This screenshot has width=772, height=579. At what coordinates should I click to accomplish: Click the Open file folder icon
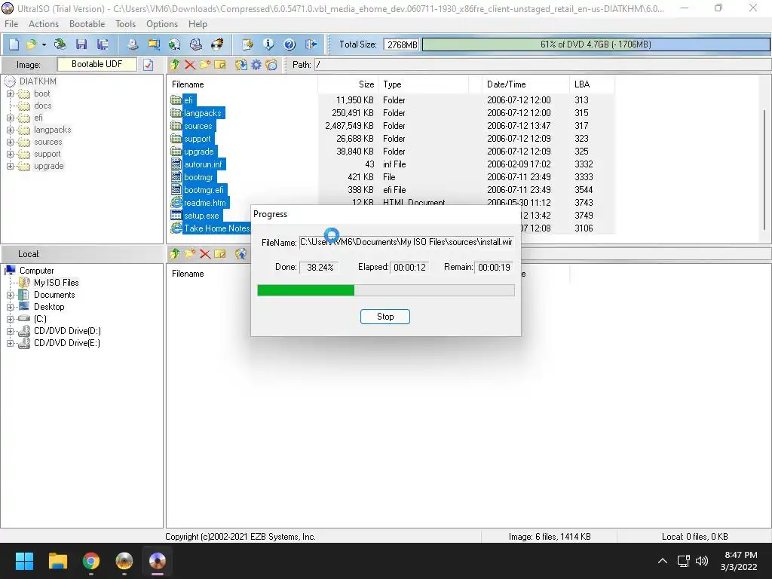pyautogui.click(x=32, y=44)
